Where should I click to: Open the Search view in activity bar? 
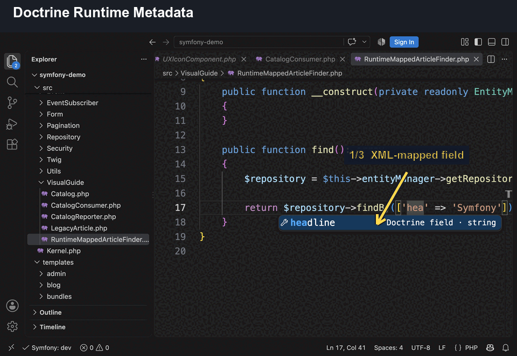(x=12, y=82)
